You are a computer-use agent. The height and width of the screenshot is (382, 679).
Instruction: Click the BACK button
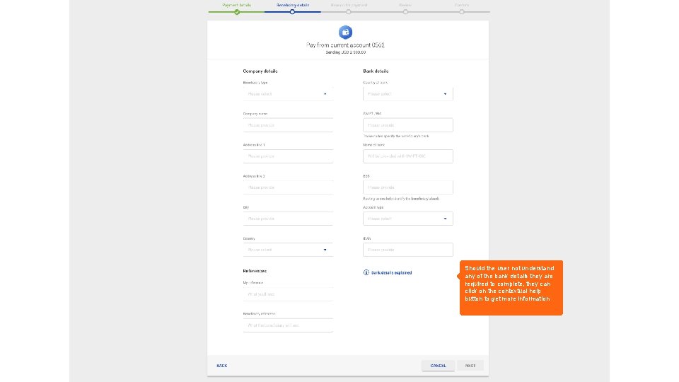click(221, 366)
